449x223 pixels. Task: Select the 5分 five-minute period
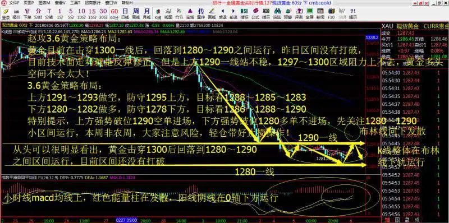click(71, 13)
